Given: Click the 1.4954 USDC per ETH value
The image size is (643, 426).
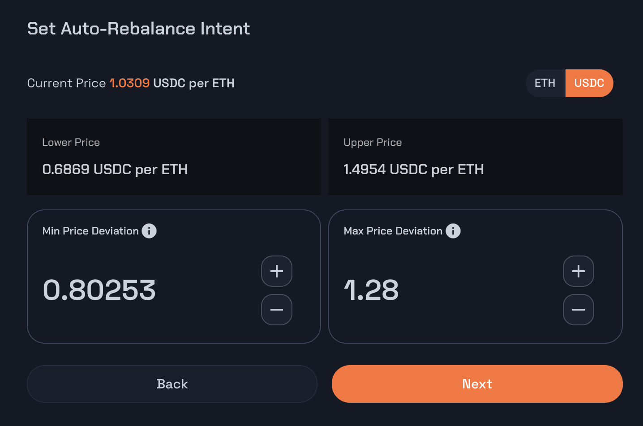Looking at the screenshot, I should click(x=414, y=169).
